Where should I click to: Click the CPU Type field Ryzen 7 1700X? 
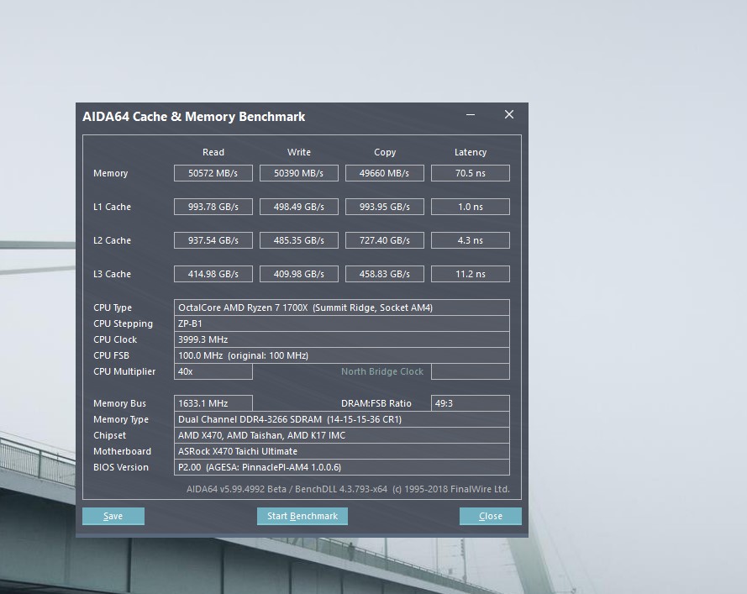[342, 308]
